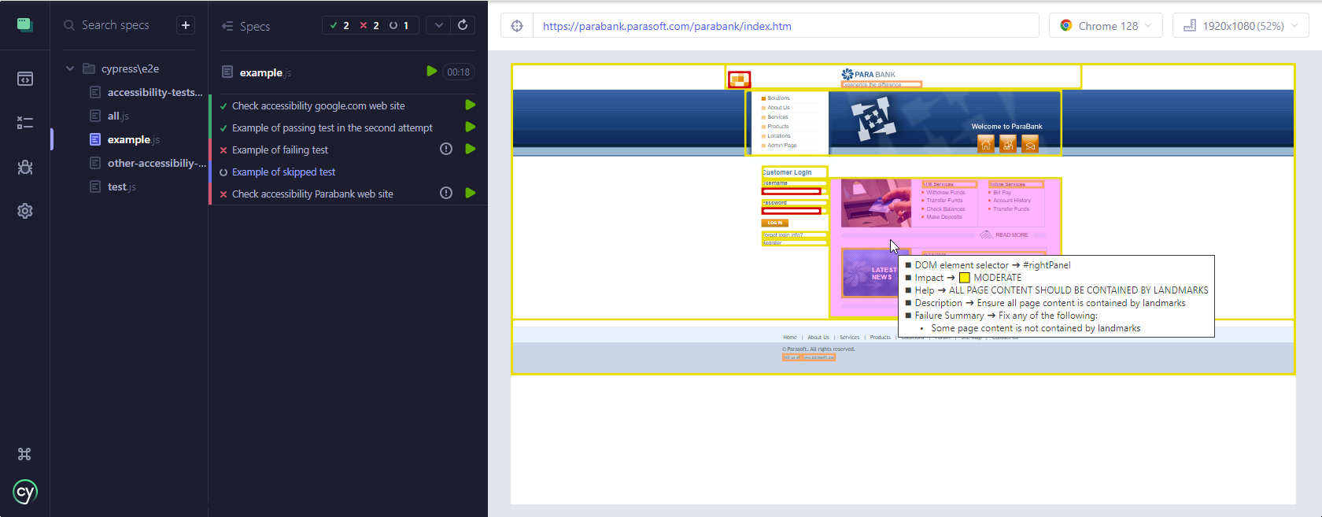Click the ParaBank home icon button
Viewport: 1322px width, 517px height.
coord(985,144)
